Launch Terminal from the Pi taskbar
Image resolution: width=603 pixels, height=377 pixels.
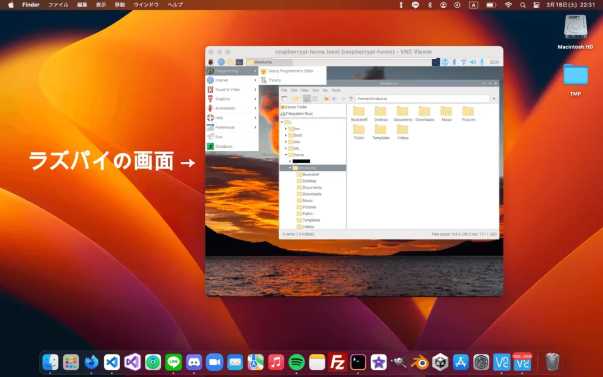[239, 62]
